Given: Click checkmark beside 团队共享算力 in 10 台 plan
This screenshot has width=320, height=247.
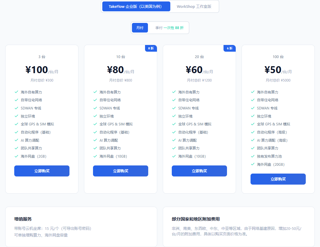Looking at the screenshot, I should coord(95,148).
